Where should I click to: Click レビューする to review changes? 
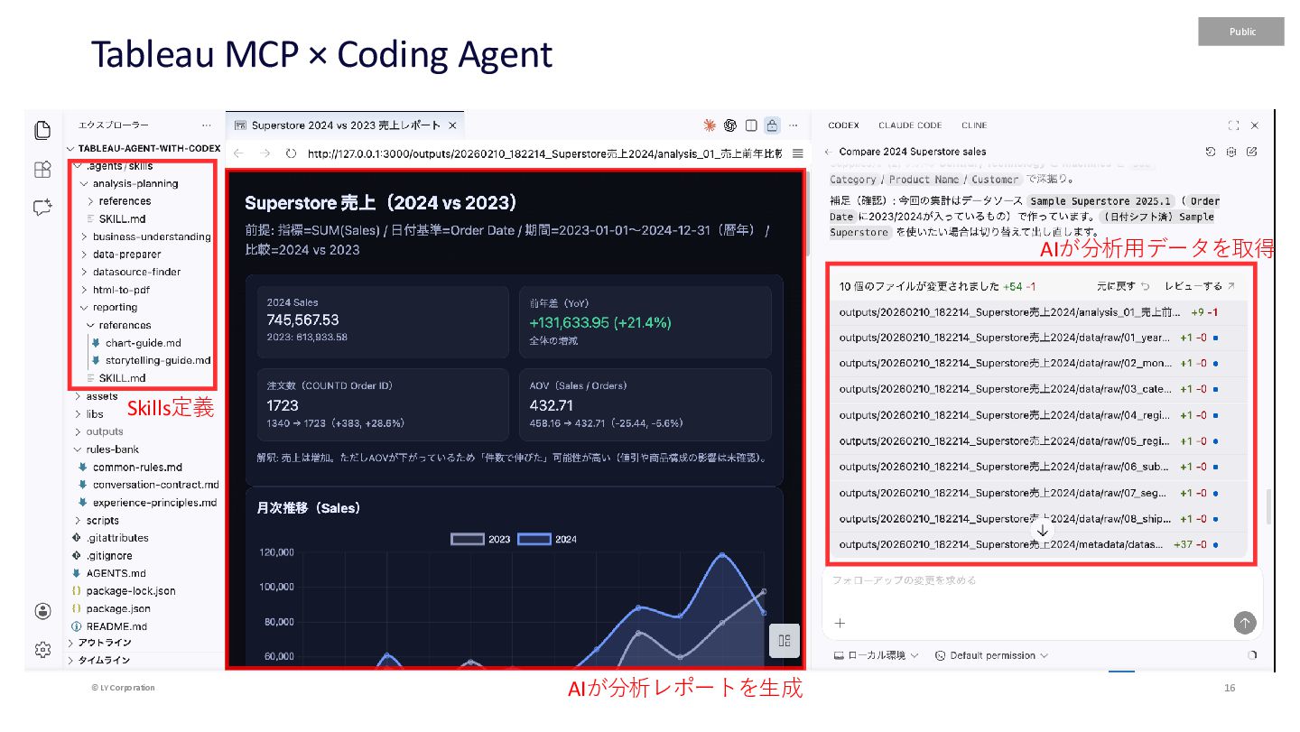point(1199,286)
